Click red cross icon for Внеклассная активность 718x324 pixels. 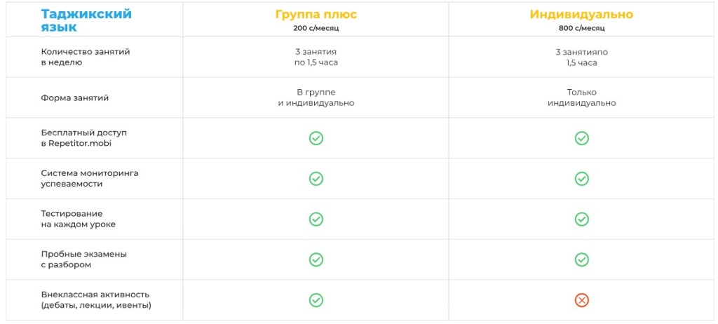(581, 300)
